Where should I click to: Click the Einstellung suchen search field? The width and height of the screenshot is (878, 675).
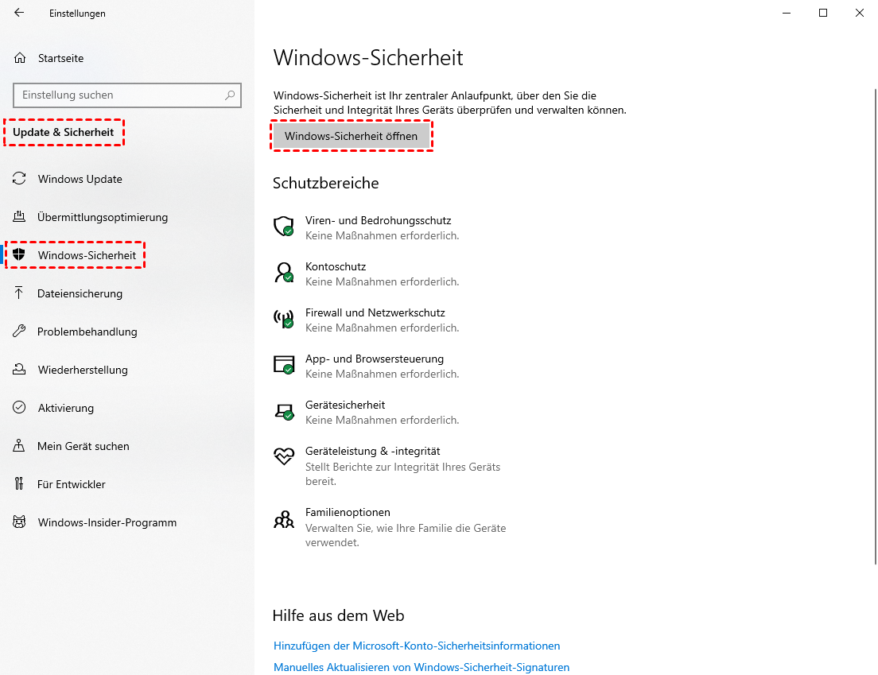(x=119, y=95)
